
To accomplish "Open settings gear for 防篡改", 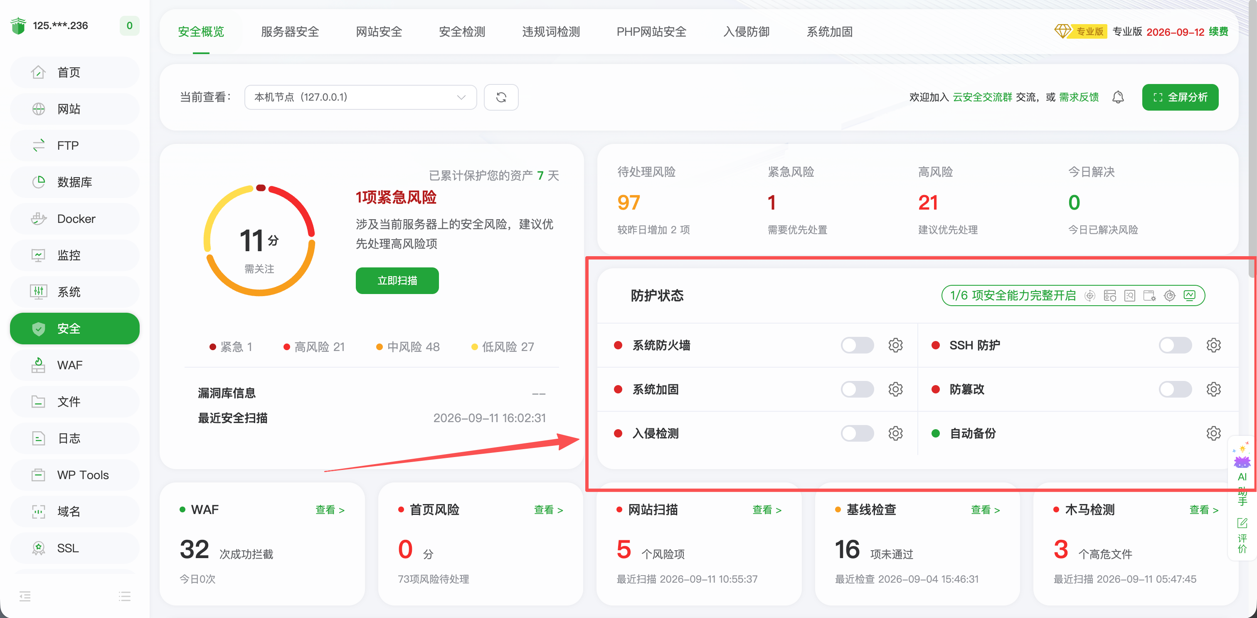I will pos(1213,389).
